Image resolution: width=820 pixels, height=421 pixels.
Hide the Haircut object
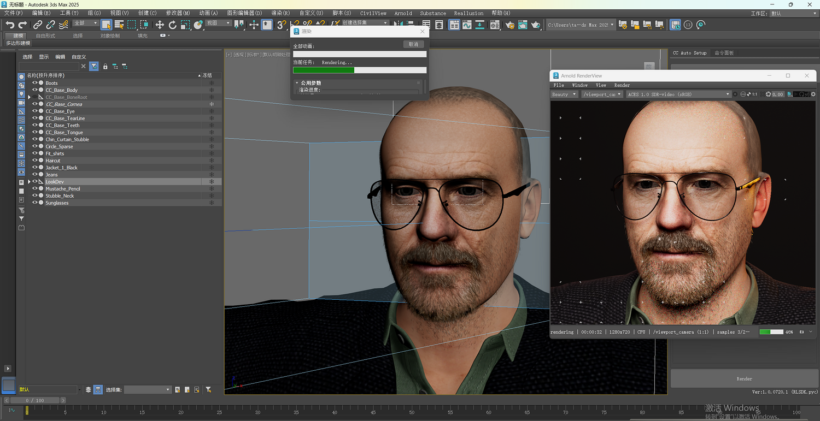(x=35, y=161)
